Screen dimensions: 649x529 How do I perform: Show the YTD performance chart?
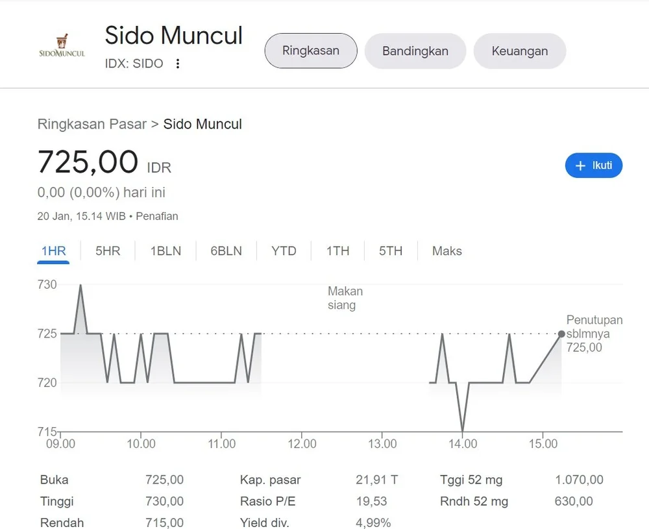click(284, 251)
